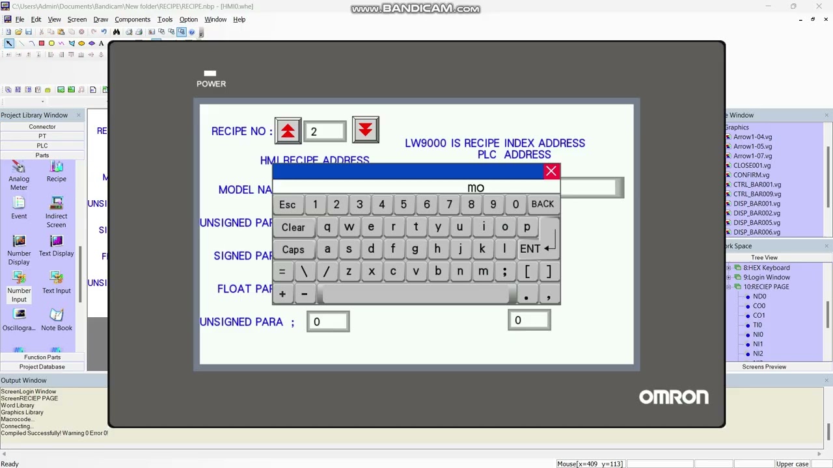Click the Note Book part icon

(57, 315)
